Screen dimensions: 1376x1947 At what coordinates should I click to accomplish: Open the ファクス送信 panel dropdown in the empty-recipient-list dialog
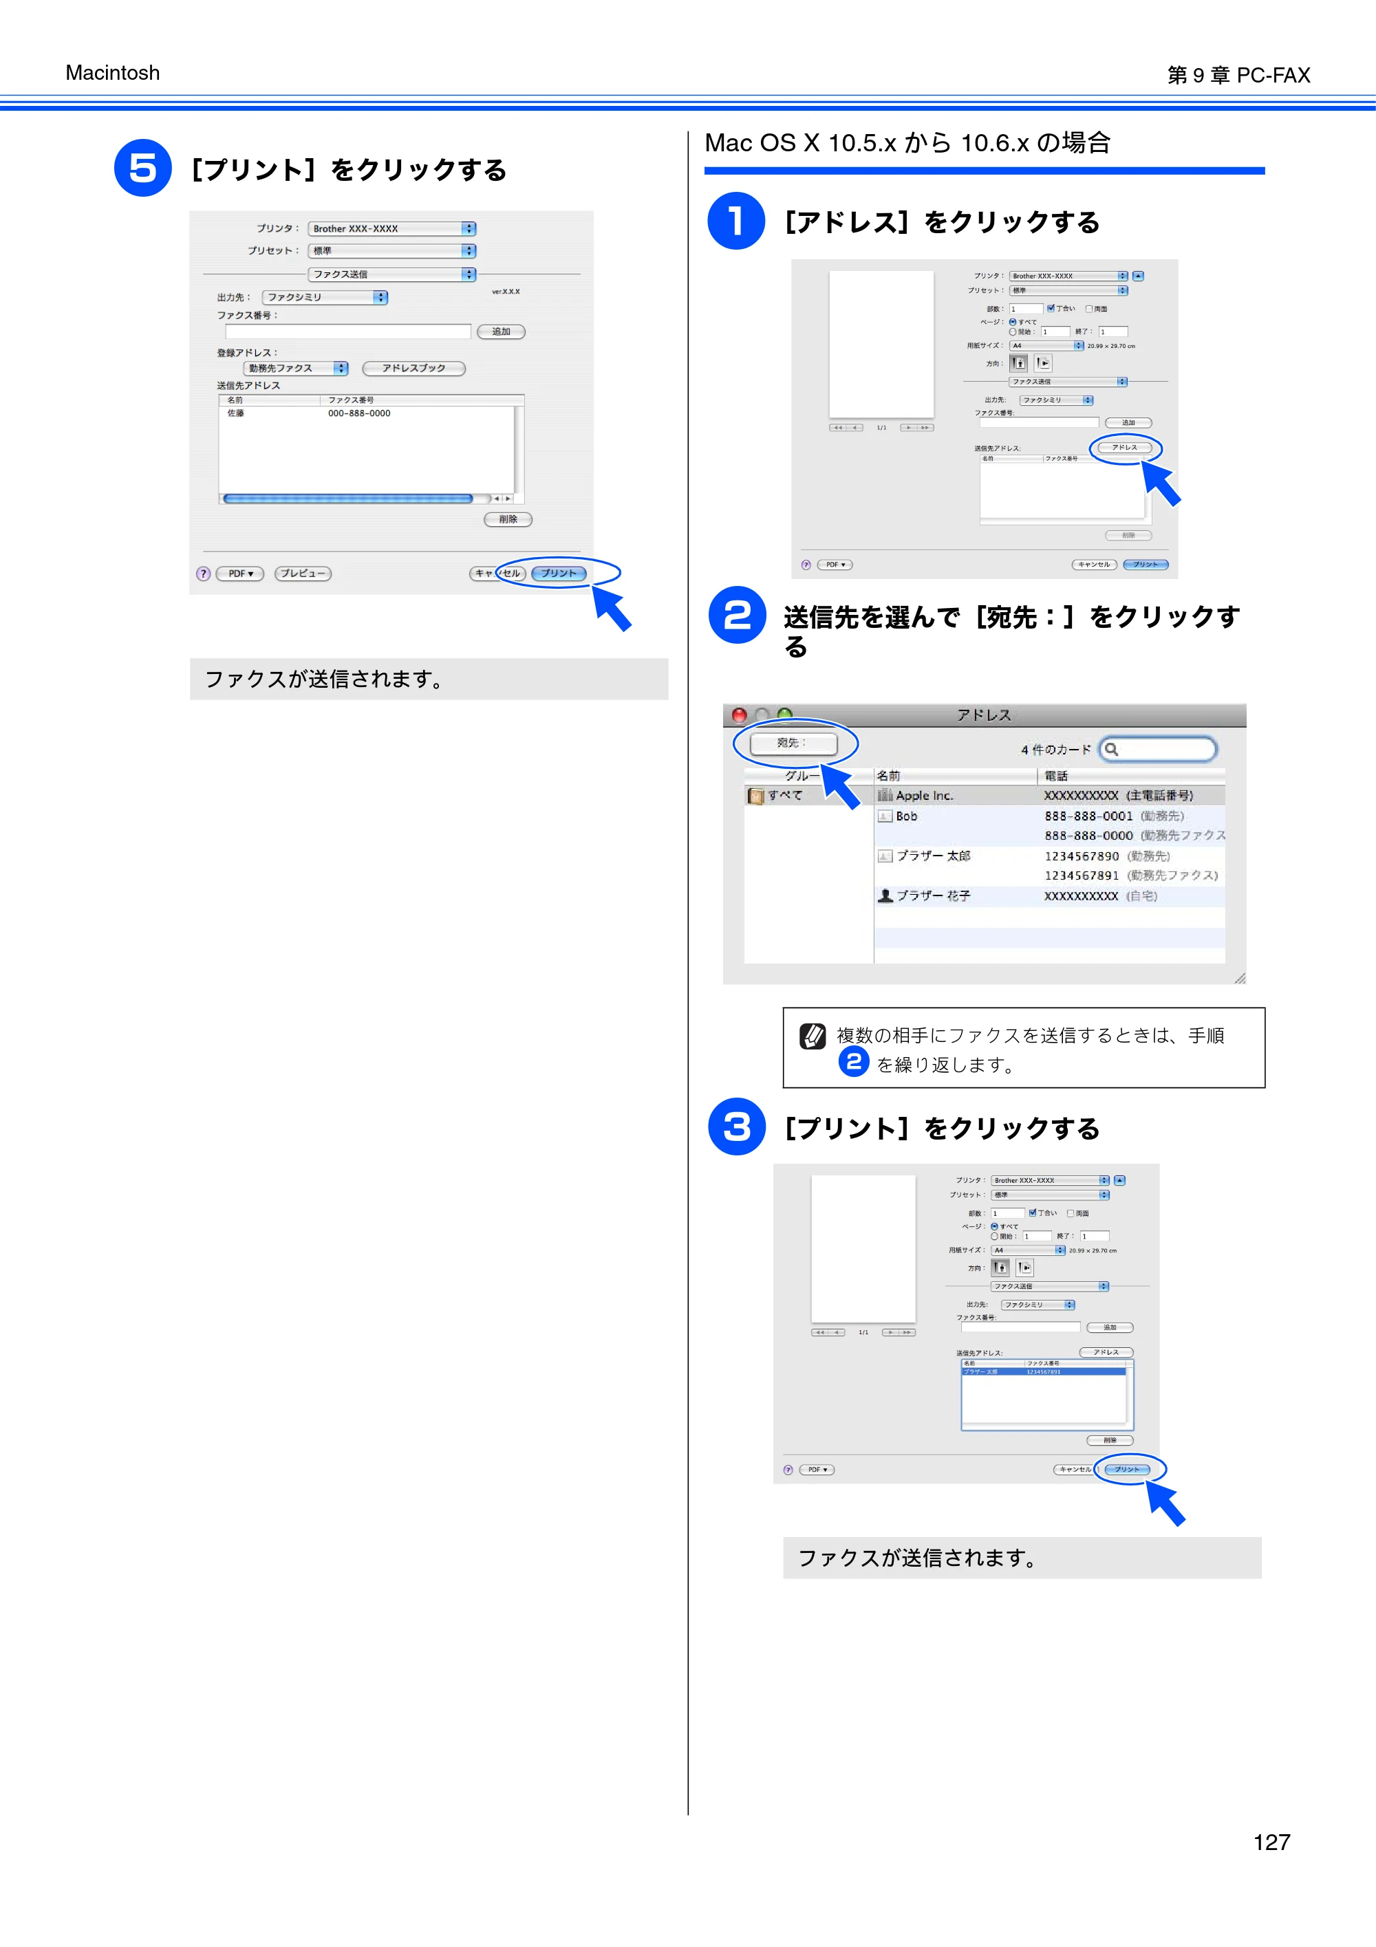(x=1068, y=382)
